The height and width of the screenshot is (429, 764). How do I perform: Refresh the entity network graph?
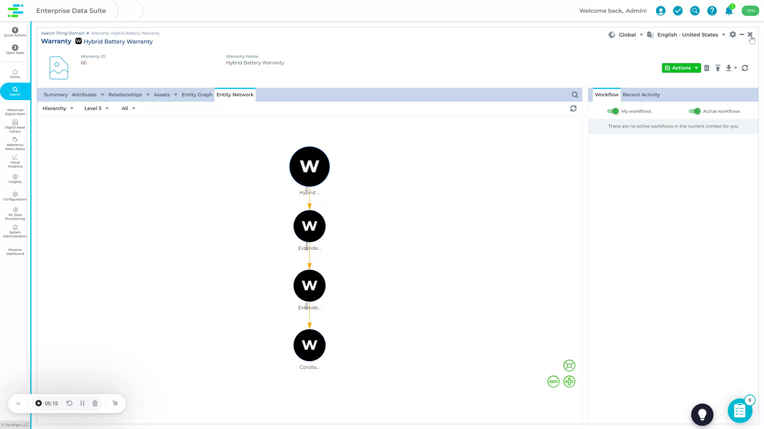coord(573,108)
